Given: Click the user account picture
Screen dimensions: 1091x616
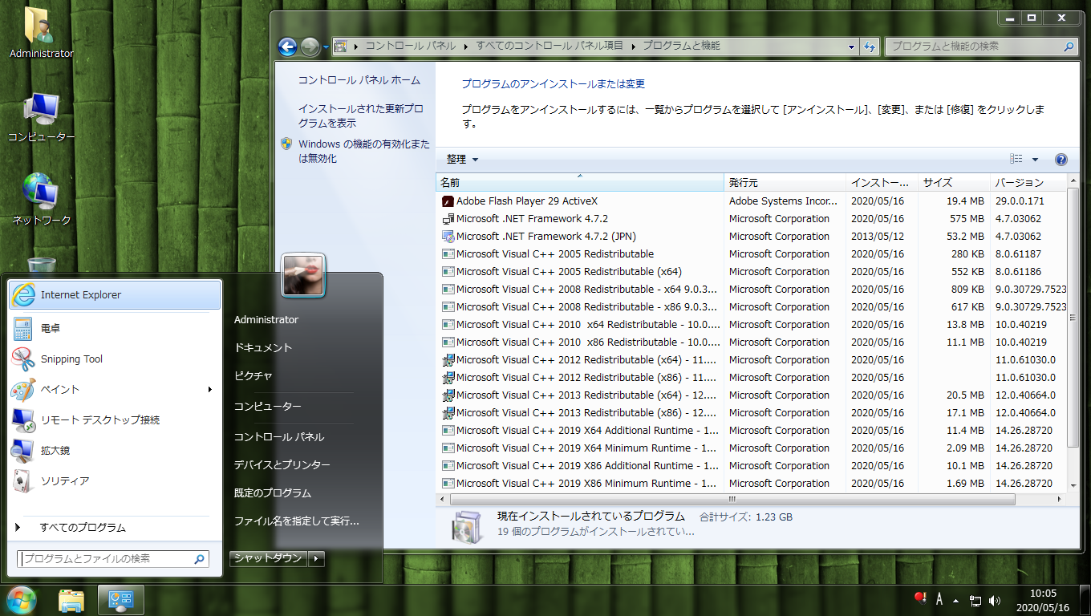Looking at the screenshot, I should (x=304, y=275).
